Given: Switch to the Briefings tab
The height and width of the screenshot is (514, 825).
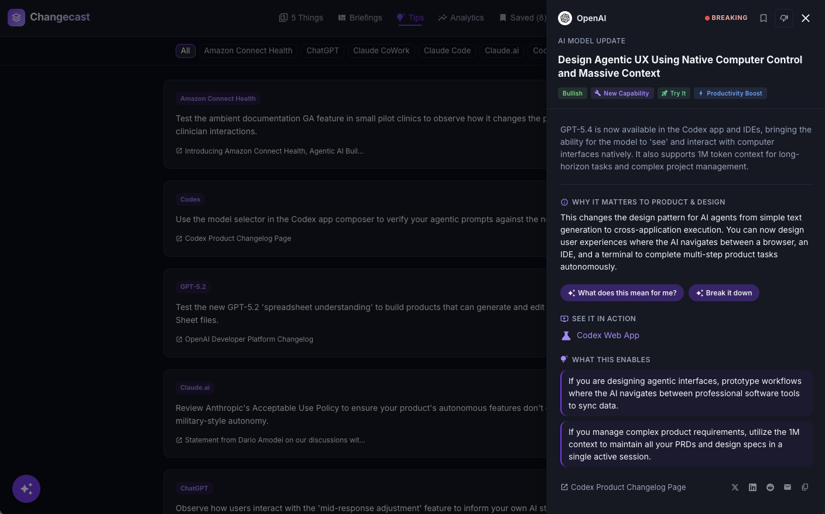Looking at the screenshot, I should point(360,18).
